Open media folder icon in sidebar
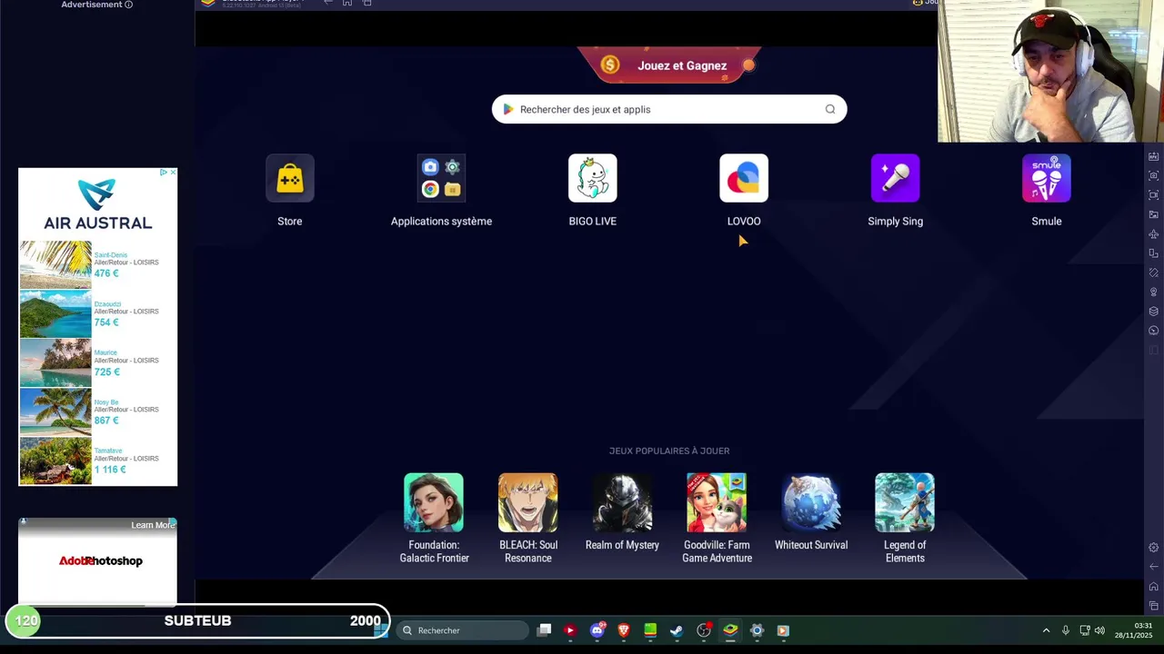This screenshot has width=1164, height=654. [1154, 214]
